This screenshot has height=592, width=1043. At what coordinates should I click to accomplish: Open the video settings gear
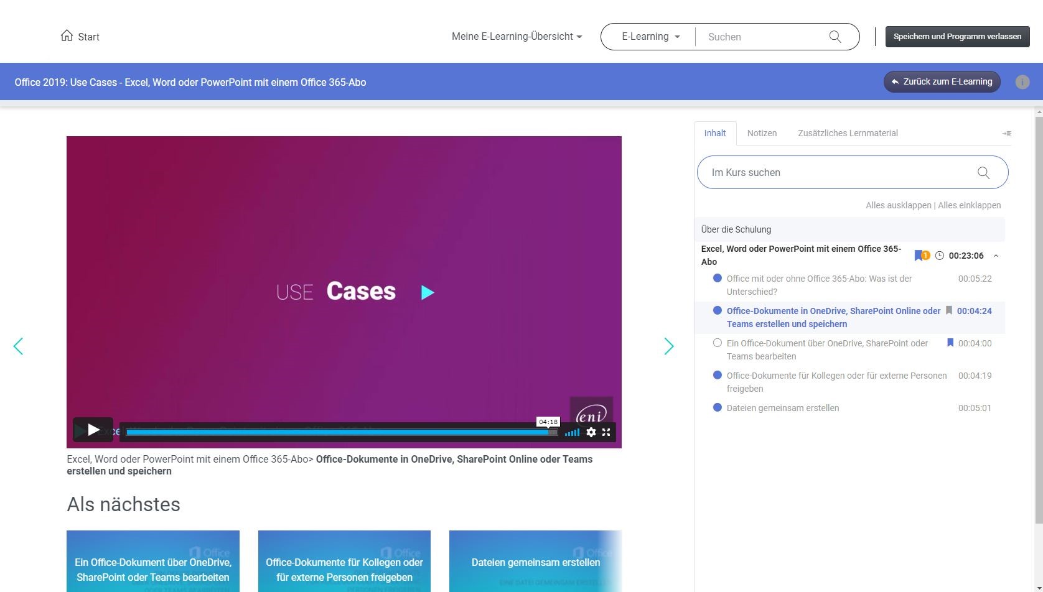pyautogui.click(x=591, y=432)
